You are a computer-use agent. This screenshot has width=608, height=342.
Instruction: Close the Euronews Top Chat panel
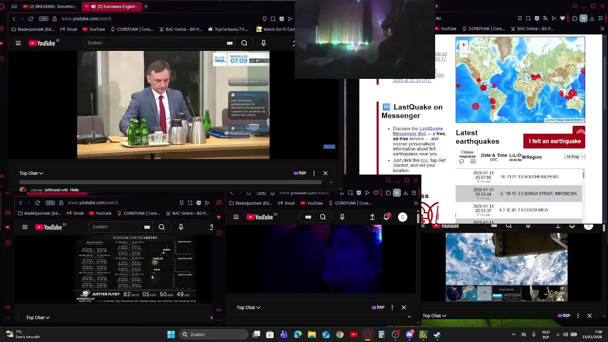point(325,173)
